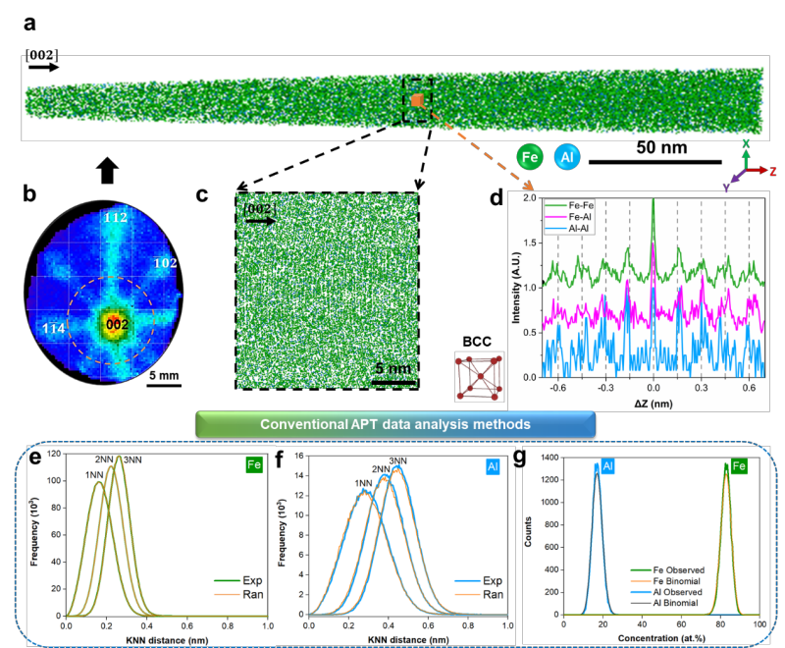Click the 002 pole on the detector map
Screen dimensions: 785x648
(117, 324)
